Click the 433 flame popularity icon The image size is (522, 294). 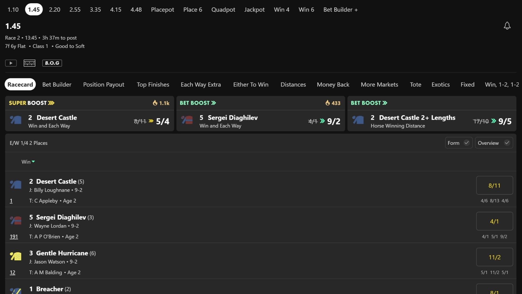point(328,103)
